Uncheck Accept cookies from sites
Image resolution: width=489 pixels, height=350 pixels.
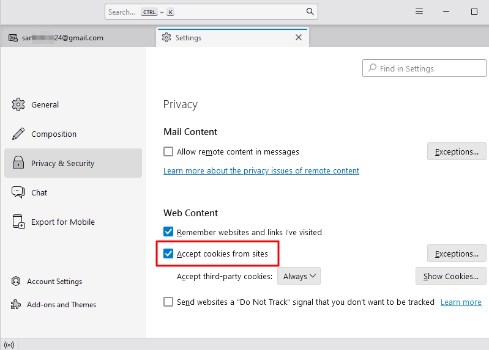(168, 253)
